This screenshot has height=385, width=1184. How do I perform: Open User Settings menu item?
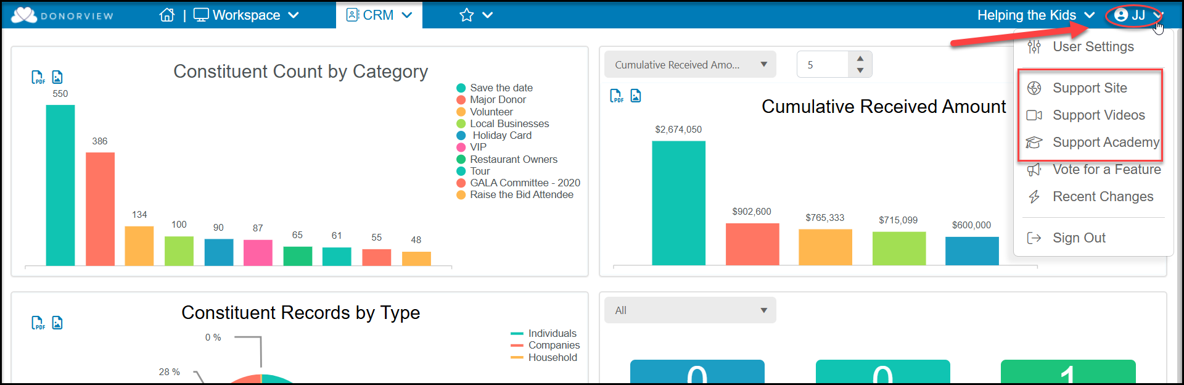coord(1093,47)
